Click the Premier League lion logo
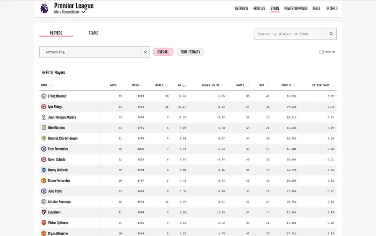Viewport: 376px width, 236px height. 44,8
